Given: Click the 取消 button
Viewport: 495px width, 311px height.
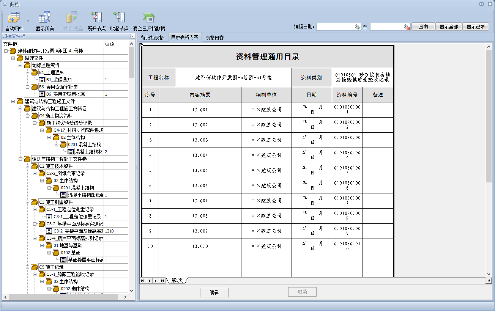Looking at the screenshot, I should click(x=302, y=292).
